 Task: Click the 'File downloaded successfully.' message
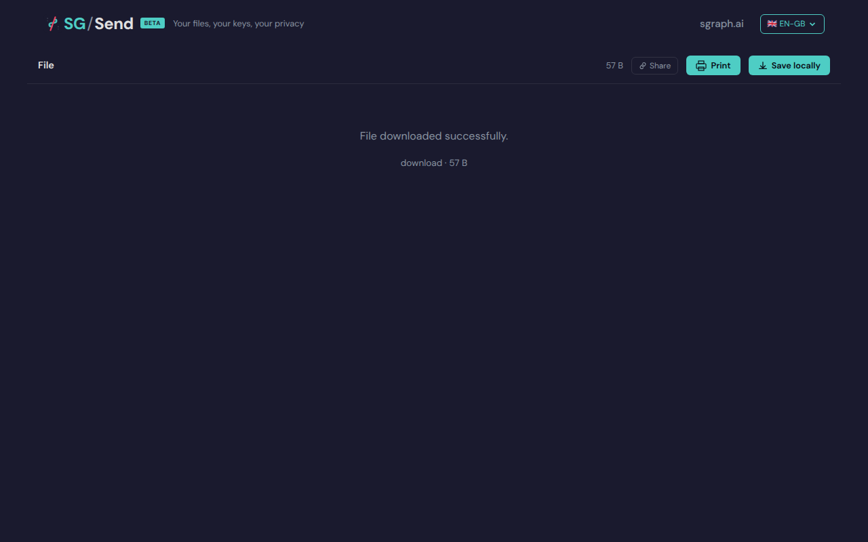pos(434,136)
